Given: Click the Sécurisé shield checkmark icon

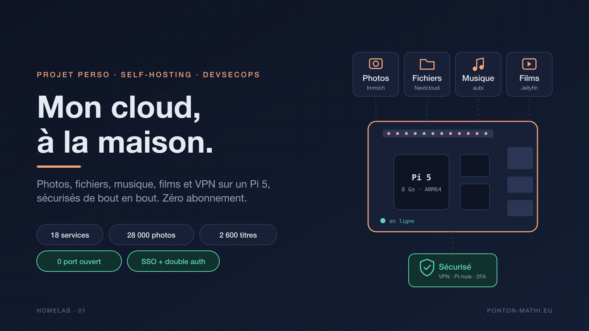Looking at the screenshot, I should [427, 267].
